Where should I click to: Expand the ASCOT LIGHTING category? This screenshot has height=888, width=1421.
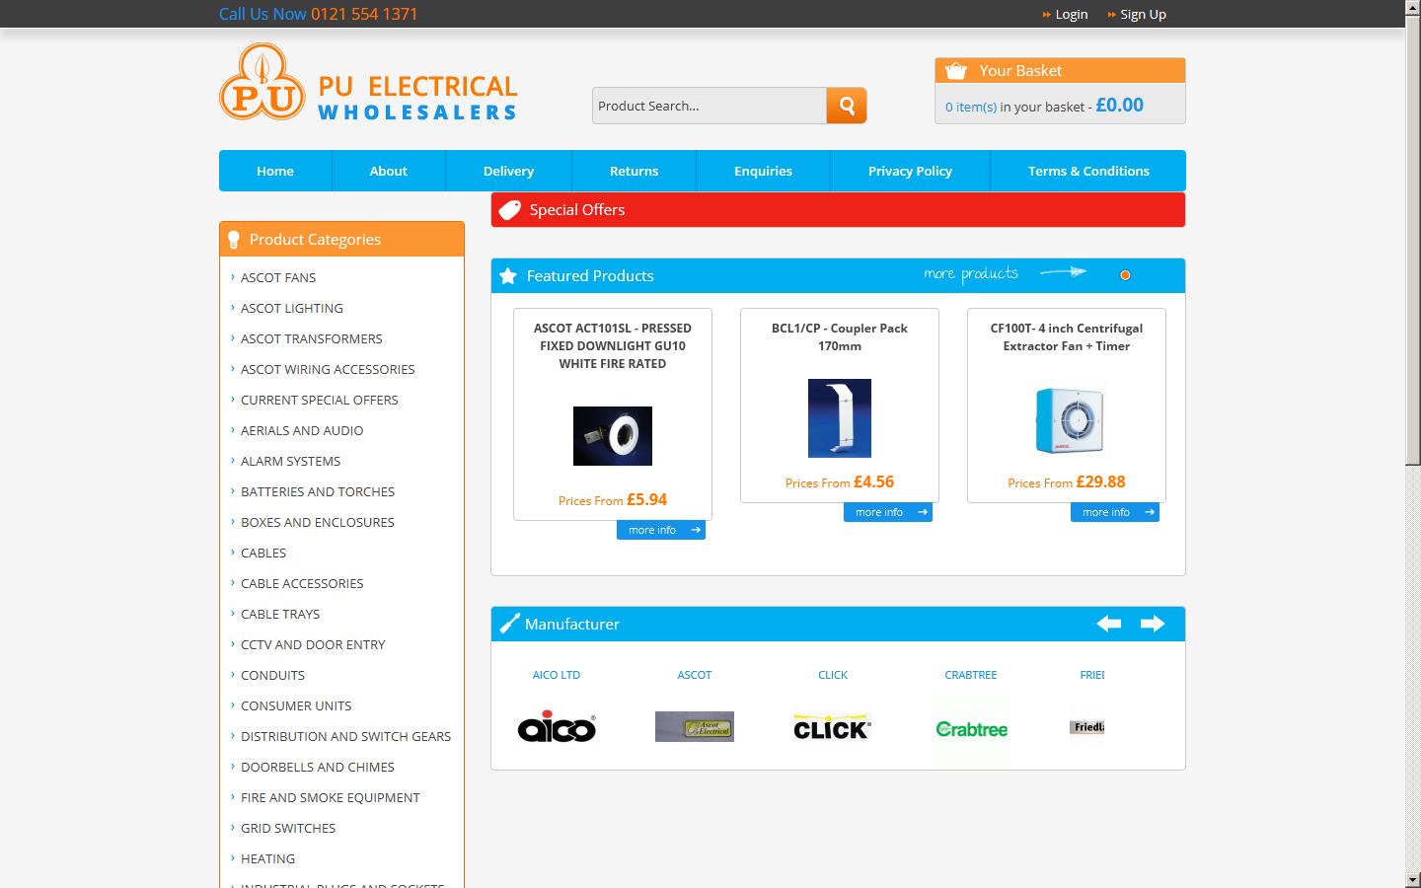pyautogui.click(x=291, y=308)
